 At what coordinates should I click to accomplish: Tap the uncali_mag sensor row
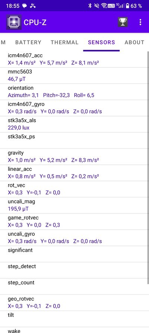point(73,205)
